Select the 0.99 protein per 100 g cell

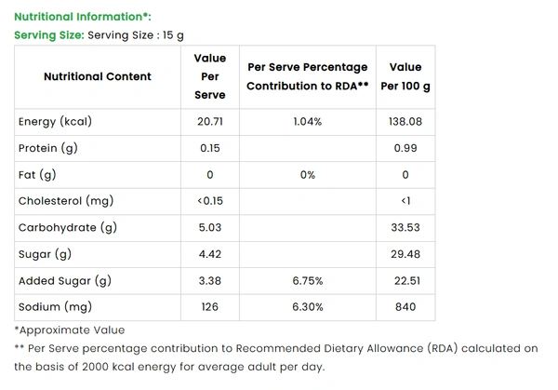pyautogui.click(x=405, y=149)
